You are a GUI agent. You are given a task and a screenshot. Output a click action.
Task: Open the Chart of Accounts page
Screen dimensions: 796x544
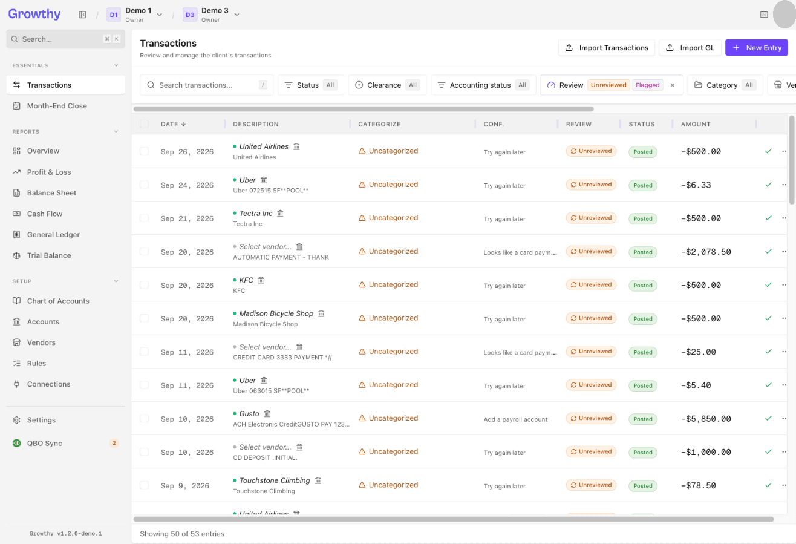(x=66, y=301)
